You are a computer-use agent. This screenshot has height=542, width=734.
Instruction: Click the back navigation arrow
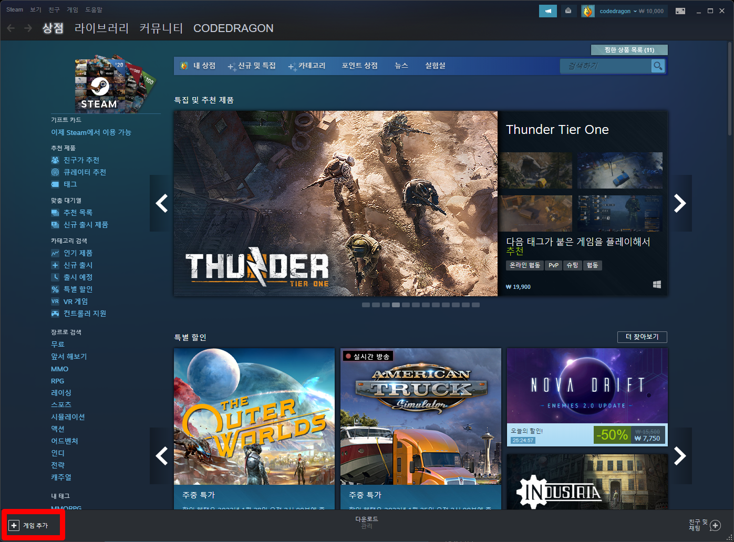[11, 28]
